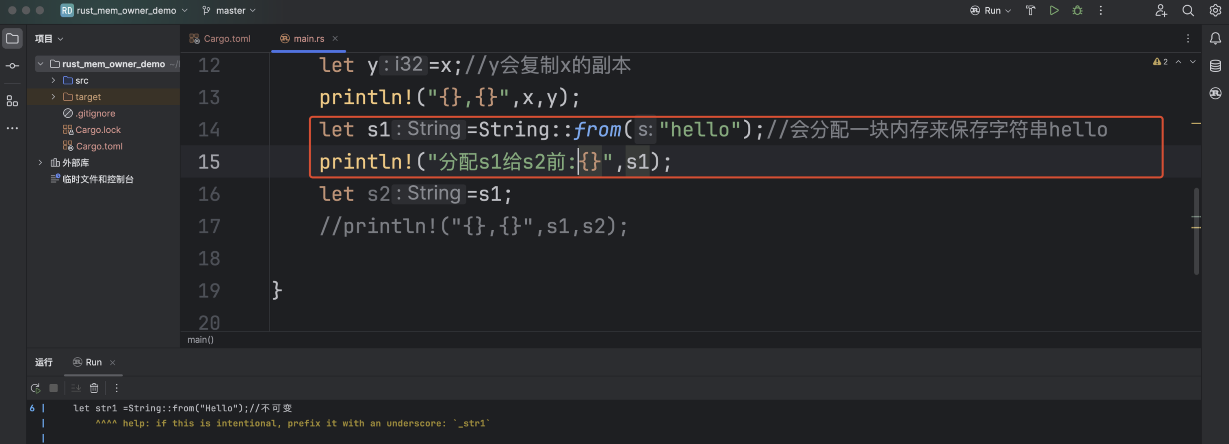
Task: Toggle the Scroll to End button
Action: [76, 388]
